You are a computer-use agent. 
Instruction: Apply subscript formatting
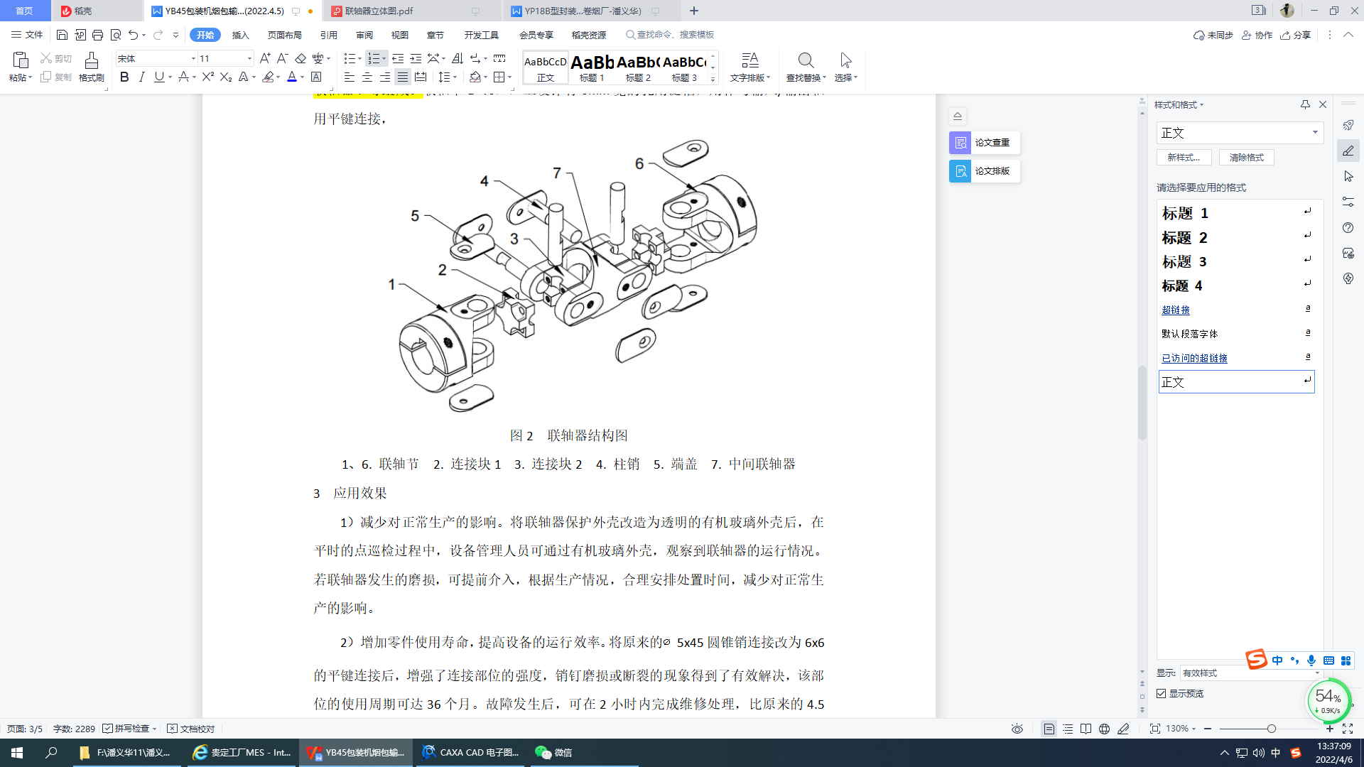point(225,77)
